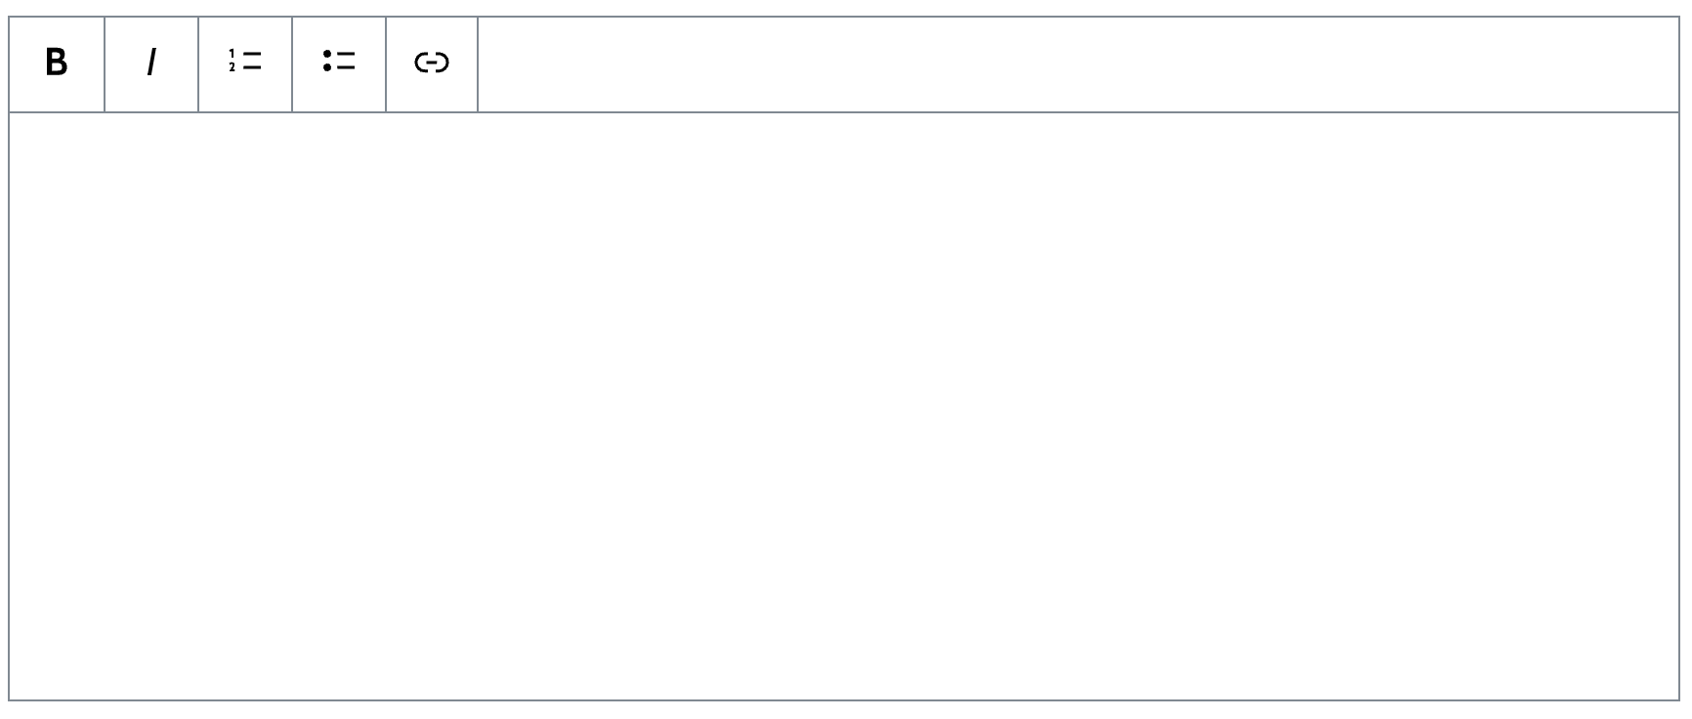
Task: Click the slanted I toolbar button
Action: point(151,63)
